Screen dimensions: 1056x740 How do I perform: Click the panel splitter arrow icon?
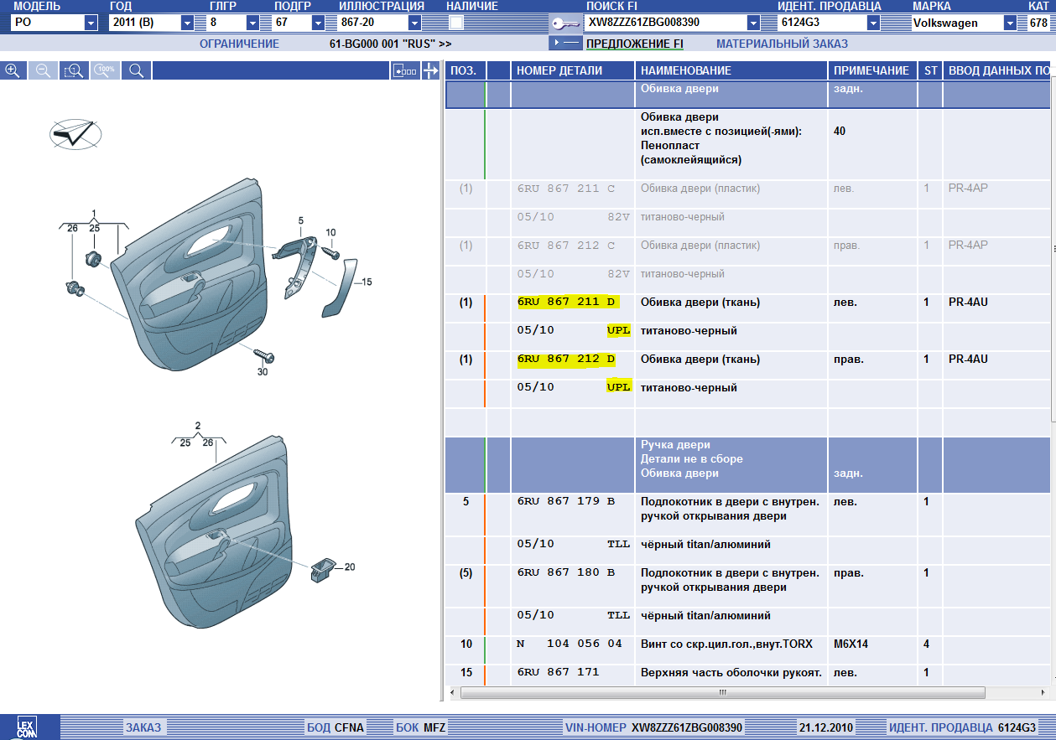tap(431, 71)
